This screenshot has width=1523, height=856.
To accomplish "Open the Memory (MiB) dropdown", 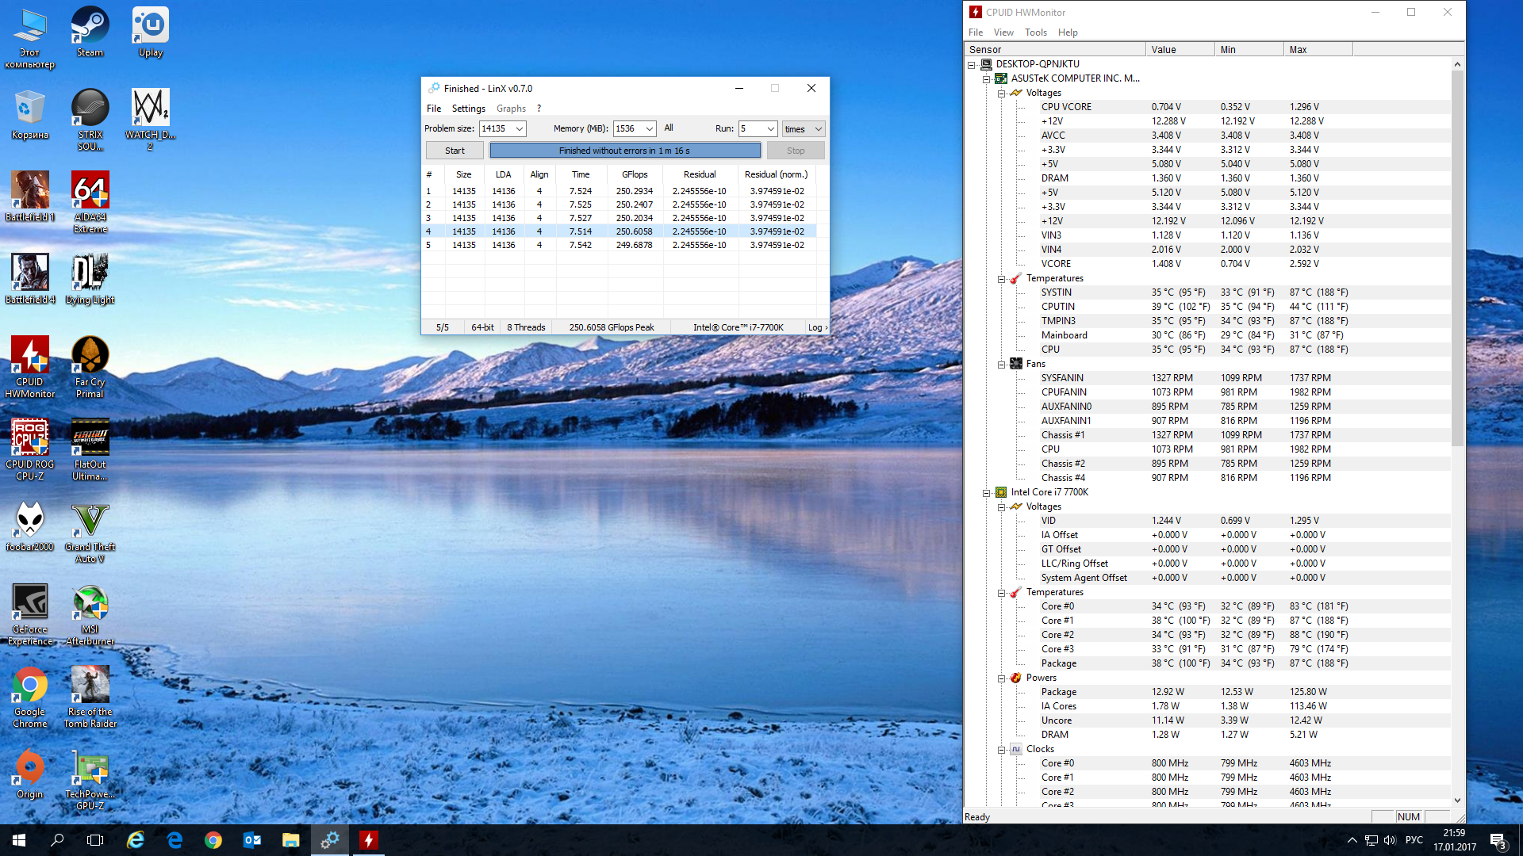I will tap(649, 129).
